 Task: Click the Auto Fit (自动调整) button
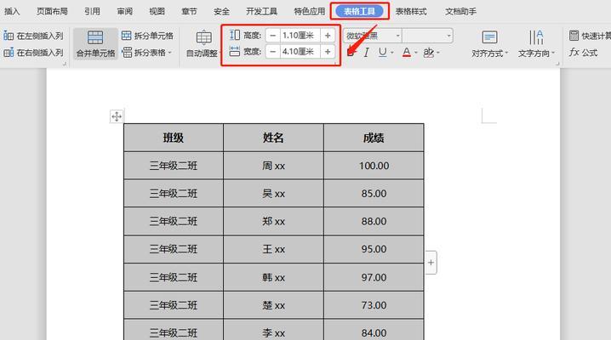coord(203,44)
